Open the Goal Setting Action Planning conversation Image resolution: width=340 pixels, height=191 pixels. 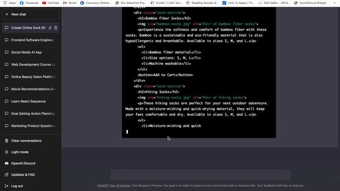coord(30,114)
